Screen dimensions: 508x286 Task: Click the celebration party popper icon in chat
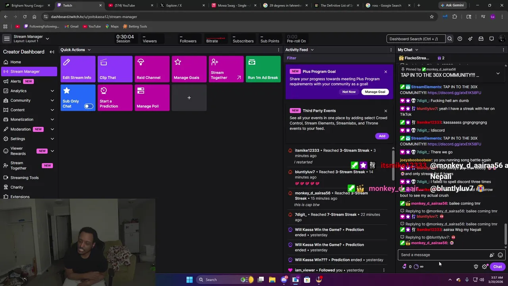492,255
